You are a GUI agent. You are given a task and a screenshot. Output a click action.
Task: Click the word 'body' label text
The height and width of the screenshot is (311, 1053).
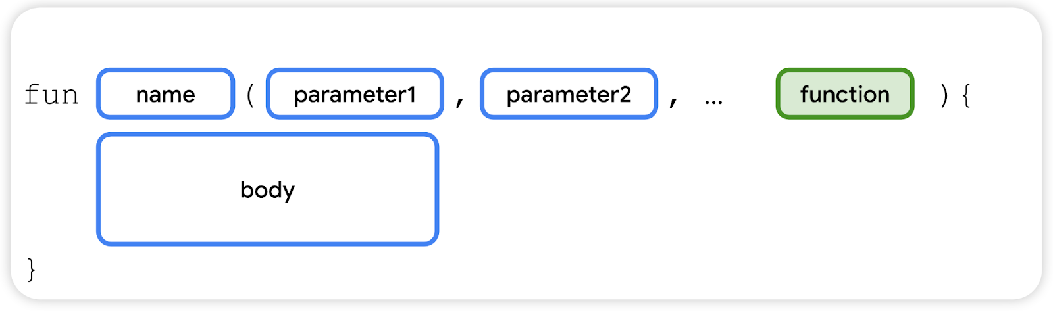click(267, 190)
